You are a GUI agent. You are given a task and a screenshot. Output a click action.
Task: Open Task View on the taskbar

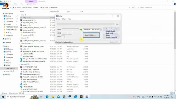(41, 97)
